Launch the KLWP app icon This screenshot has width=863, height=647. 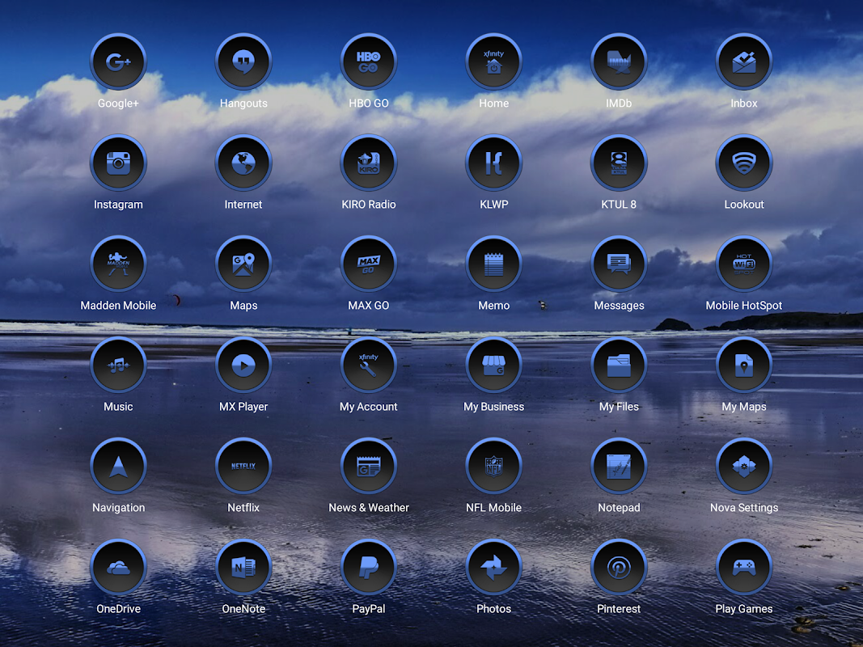point(493,163)
